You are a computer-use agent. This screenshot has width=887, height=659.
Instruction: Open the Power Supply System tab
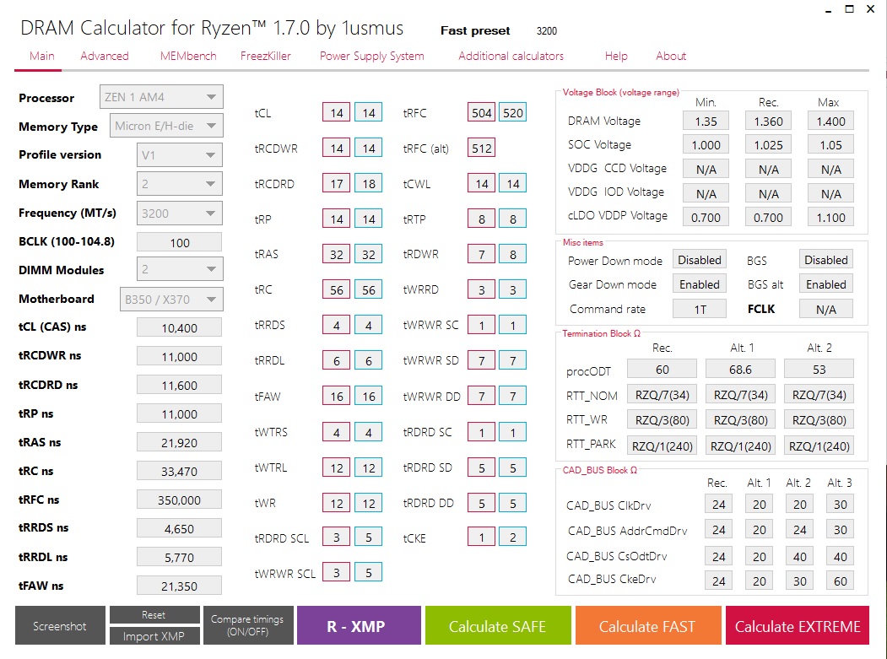[371, 56]
